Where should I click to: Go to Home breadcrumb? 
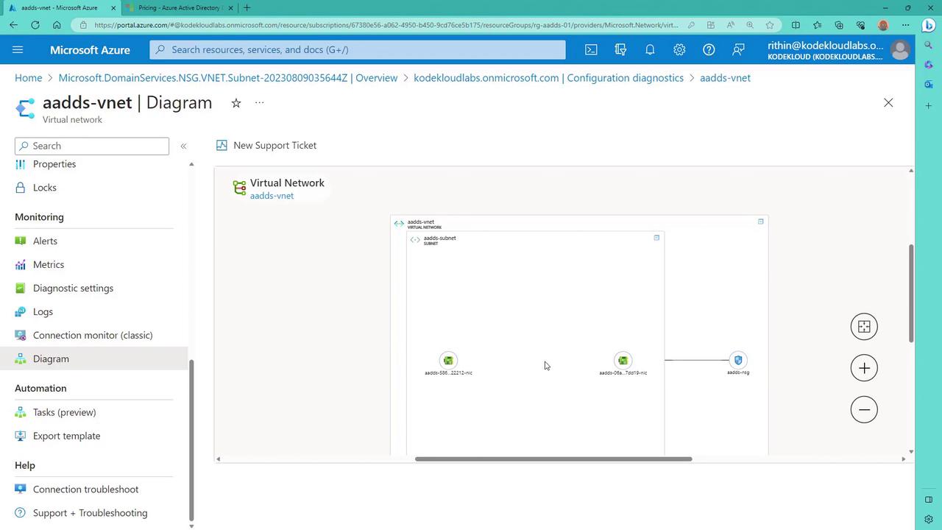pyautogui.click(x=28, y=78)
